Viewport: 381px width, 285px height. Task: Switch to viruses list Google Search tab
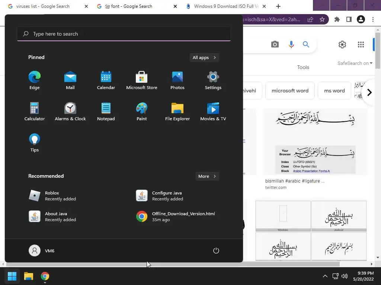pos(43,6)
